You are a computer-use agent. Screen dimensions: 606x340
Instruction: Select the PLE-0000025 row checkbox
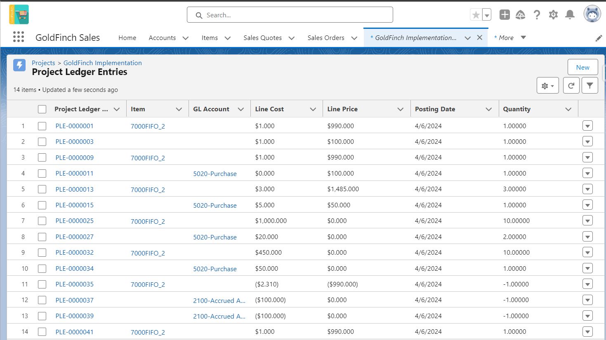click(x=42, y=221)
